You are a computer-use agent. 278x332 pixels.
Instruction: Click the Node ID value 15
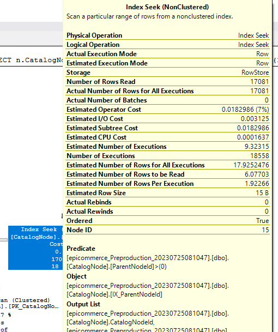265,230
